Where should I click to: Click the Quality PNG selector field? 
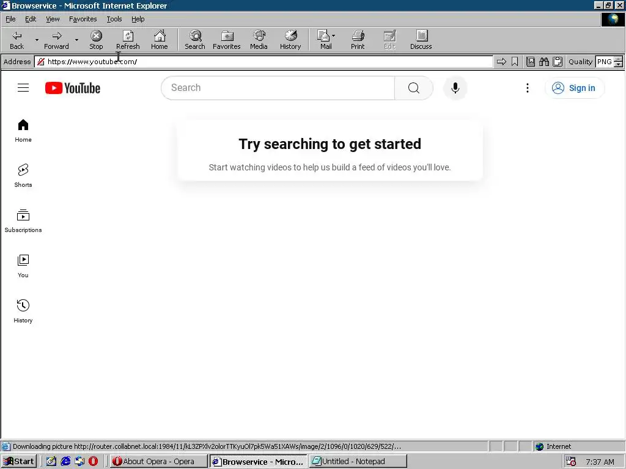tap(605, 62)
